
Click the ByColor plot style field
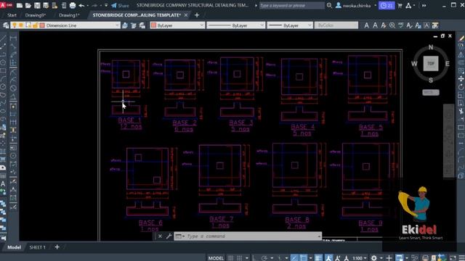pyautogui.click(x=336, y=25)
